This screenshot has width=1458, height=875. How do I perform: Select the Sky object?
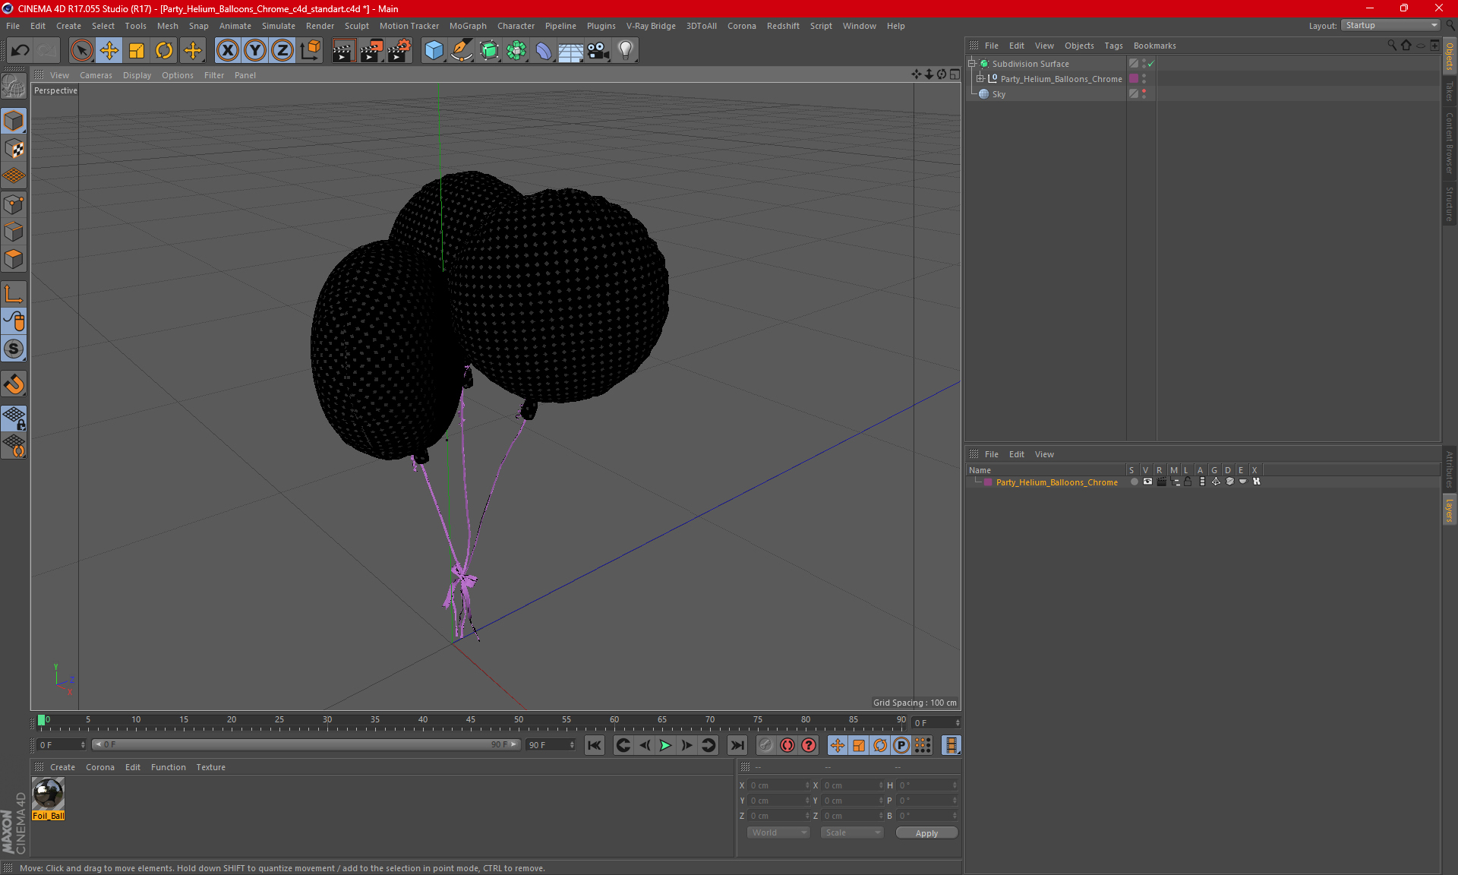point(999,94)
